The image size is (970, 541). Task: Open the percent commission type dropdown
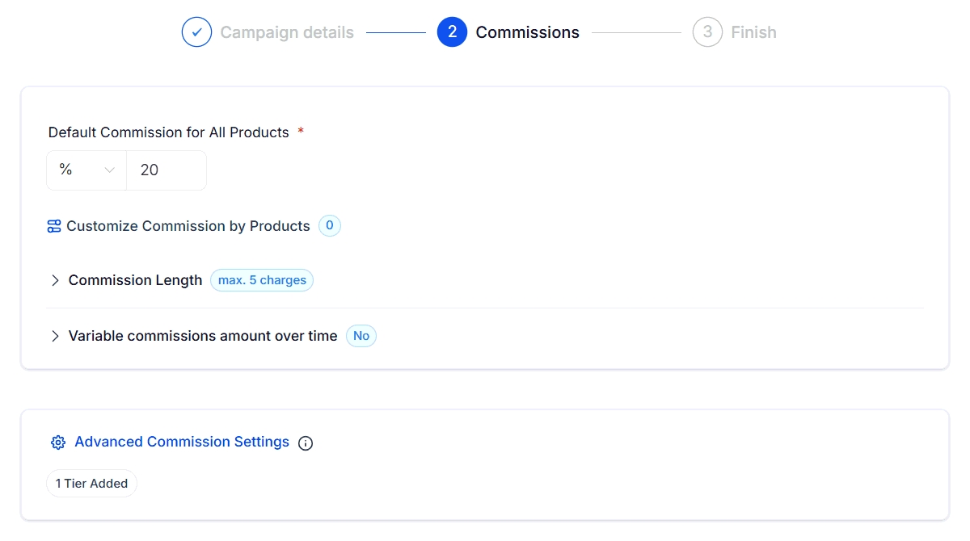click(86, 170)
